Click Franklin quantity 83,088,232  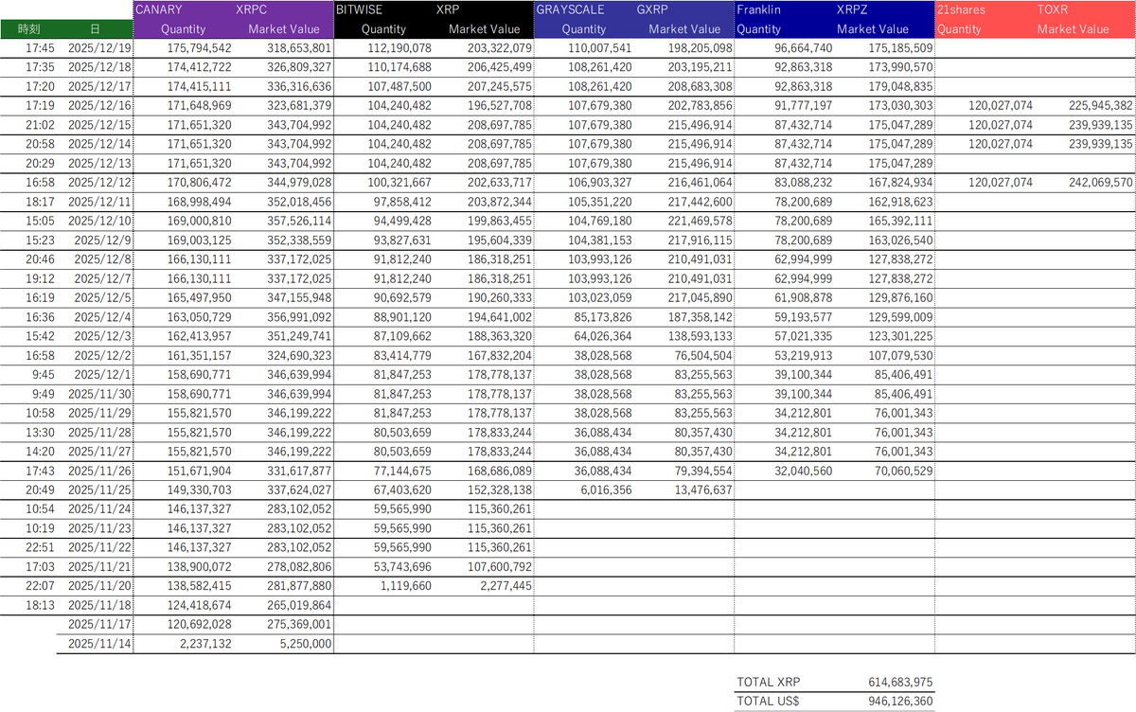(x=803, y=182)
